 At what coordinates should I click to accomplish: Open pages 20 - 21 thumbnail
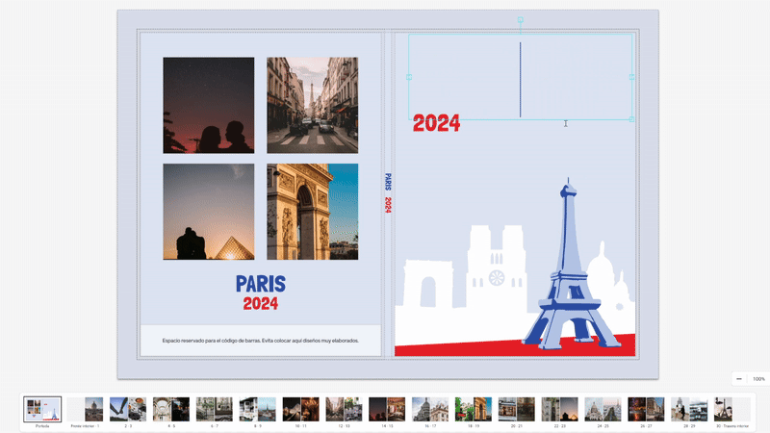[x=517, y=410]
